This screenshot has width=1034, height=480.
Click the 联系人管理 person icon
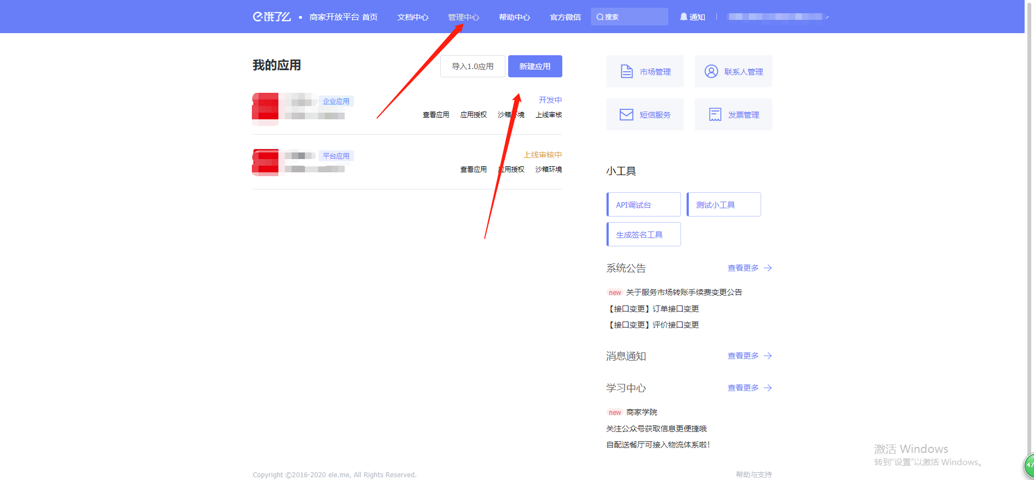pyautogui.click(x=711, y=71)
